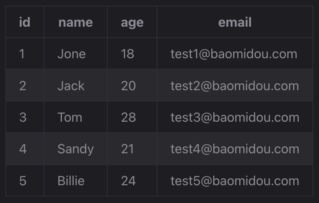
Task: Click the name column header
Action: tap(76, 22)
